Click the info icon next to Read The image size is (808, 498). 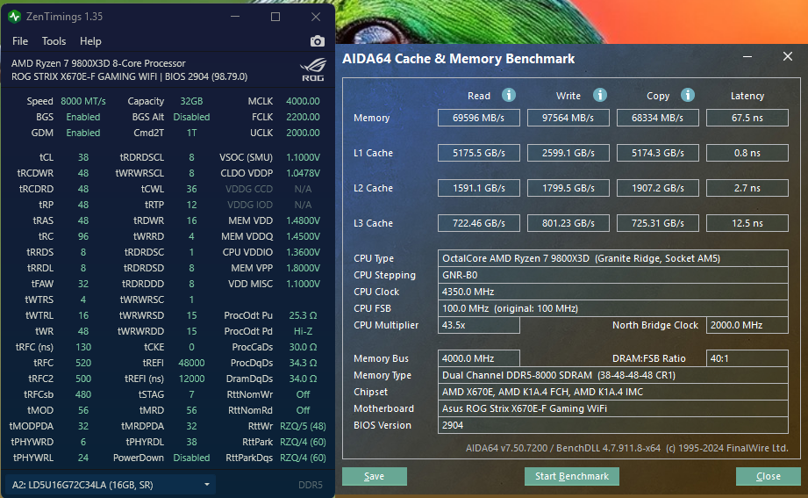509,95
